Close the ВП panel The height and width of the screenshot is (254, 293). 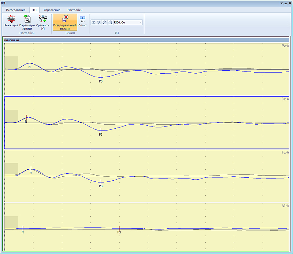(290, 3)
